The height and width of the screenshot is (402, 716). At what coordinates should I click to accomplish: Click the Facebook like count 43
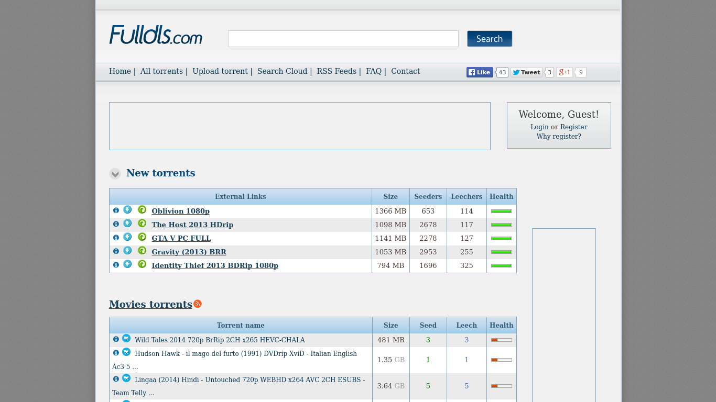[502, 72]
